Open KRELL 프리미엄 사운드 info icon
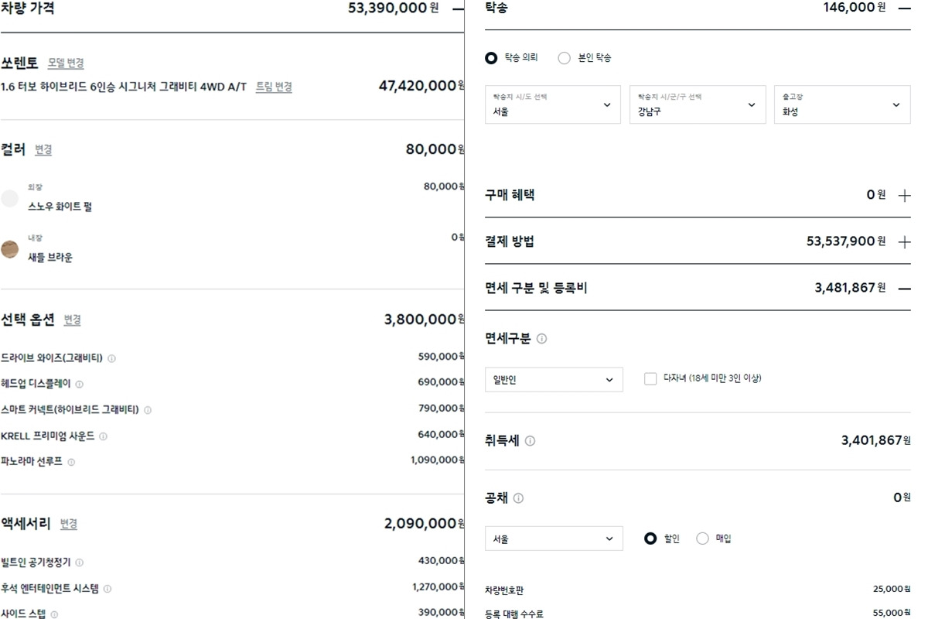Image resolution: width=928 pixels, height=619 pixels. coord(102,434)
